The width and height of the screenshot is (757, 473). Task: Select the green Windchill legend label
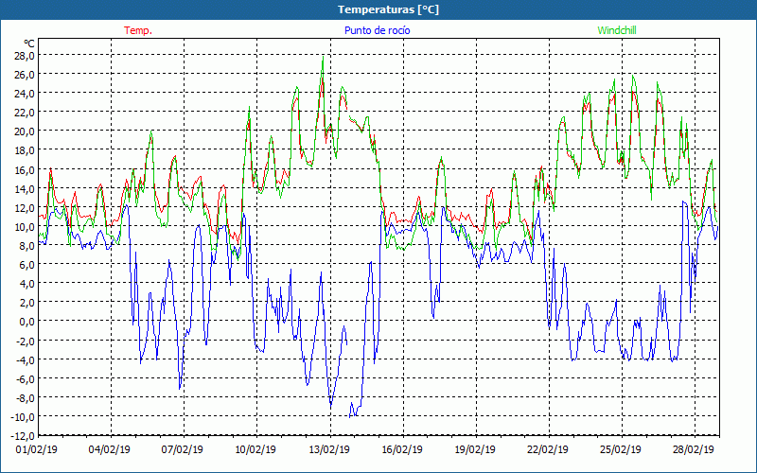(x=617, y=30)
